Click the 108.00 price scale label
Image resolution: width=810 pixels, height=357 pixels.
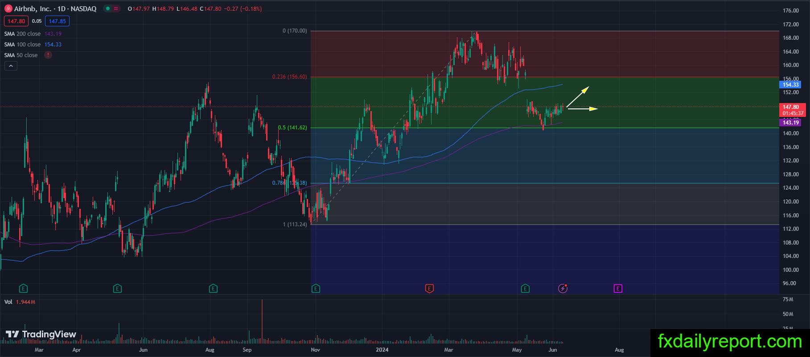[790, 243]
